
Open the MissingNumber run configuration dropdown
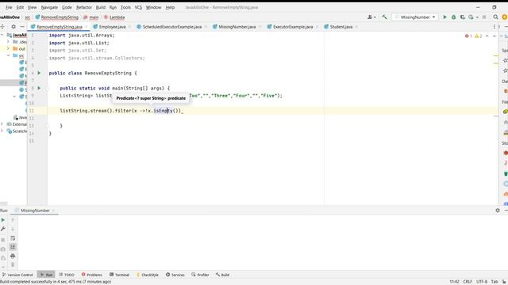[415, 17]
